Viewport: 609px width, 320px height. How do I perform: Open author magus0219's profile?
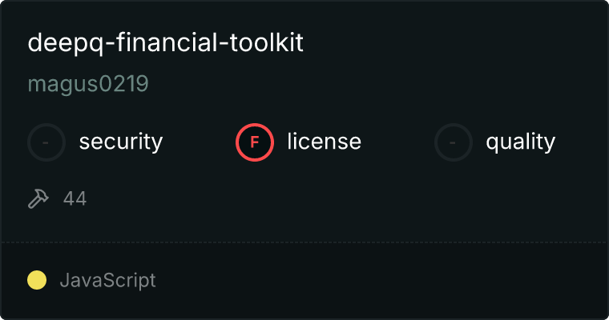[88, 84]
